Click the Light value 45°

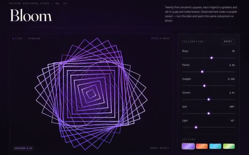pyautogui.click(x=233, y=121)
